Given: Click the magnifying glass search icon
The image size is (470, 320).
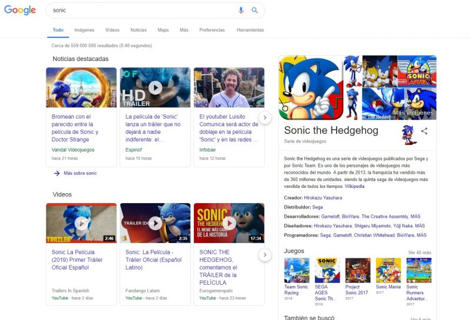Looking at the screenshot, I should click(x=255, y=11).
